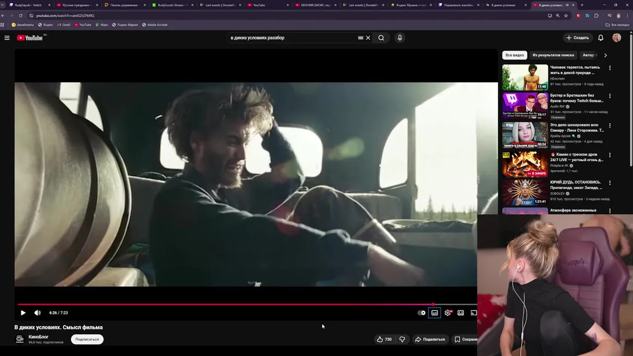
Task: Open options for ЮРИЙ ДУДЬ, ОСТАНОВИСЬ video
Action: point(610,182)
